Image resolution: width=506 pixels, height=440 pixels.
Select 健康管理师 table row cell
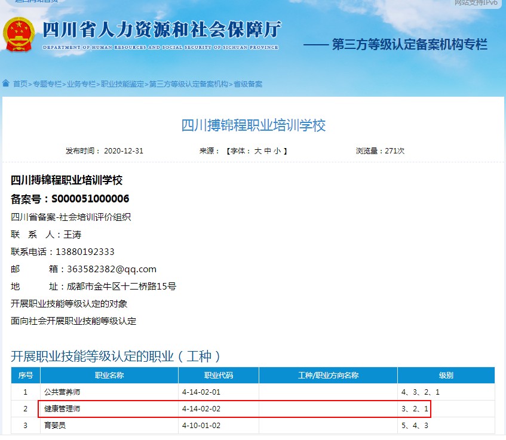(62, 409)
